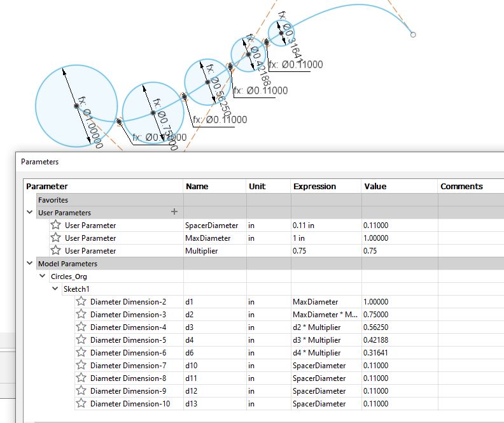Click the Expression column header
504x423 pixels.
(314, 187)
